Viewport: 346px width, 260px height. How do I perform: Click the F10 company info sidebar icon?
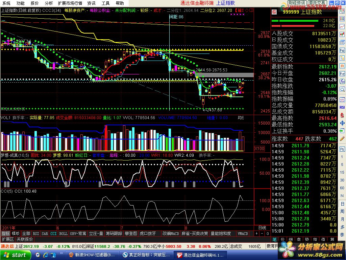[x=342, y=50]
